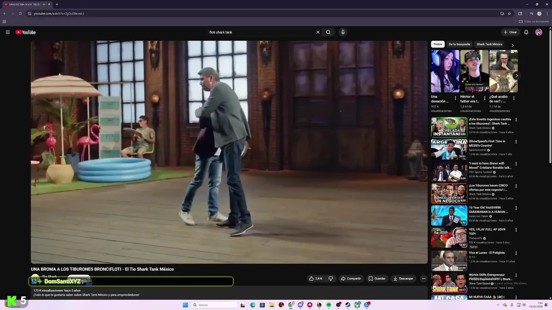Open Microsoft Edge from the taskbar
552x310 pixels.
253,305
